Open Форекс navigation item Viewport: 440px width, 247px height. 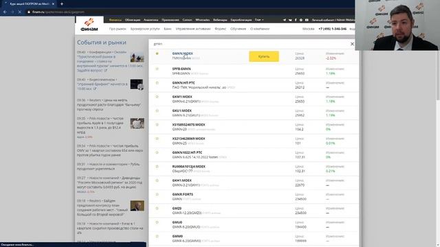click(220, 29)
